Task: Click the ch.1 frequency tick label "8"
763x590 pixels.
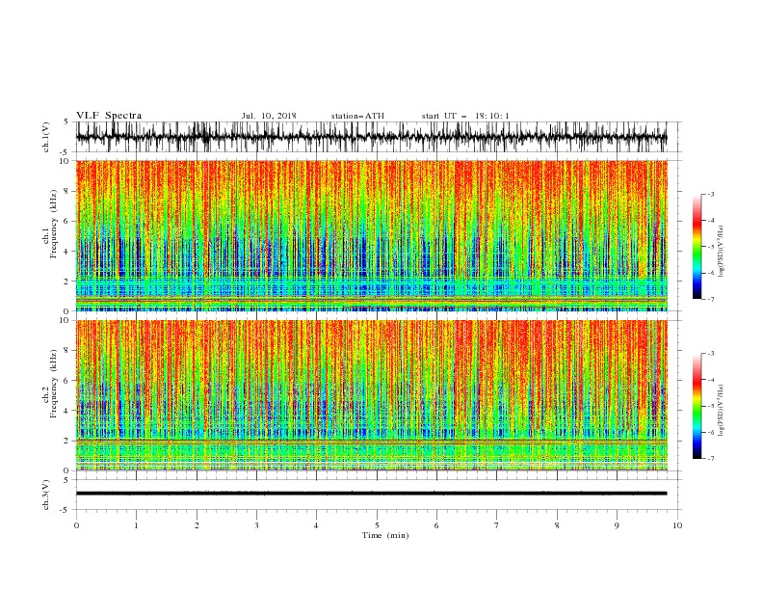Action: pos(68,191)
